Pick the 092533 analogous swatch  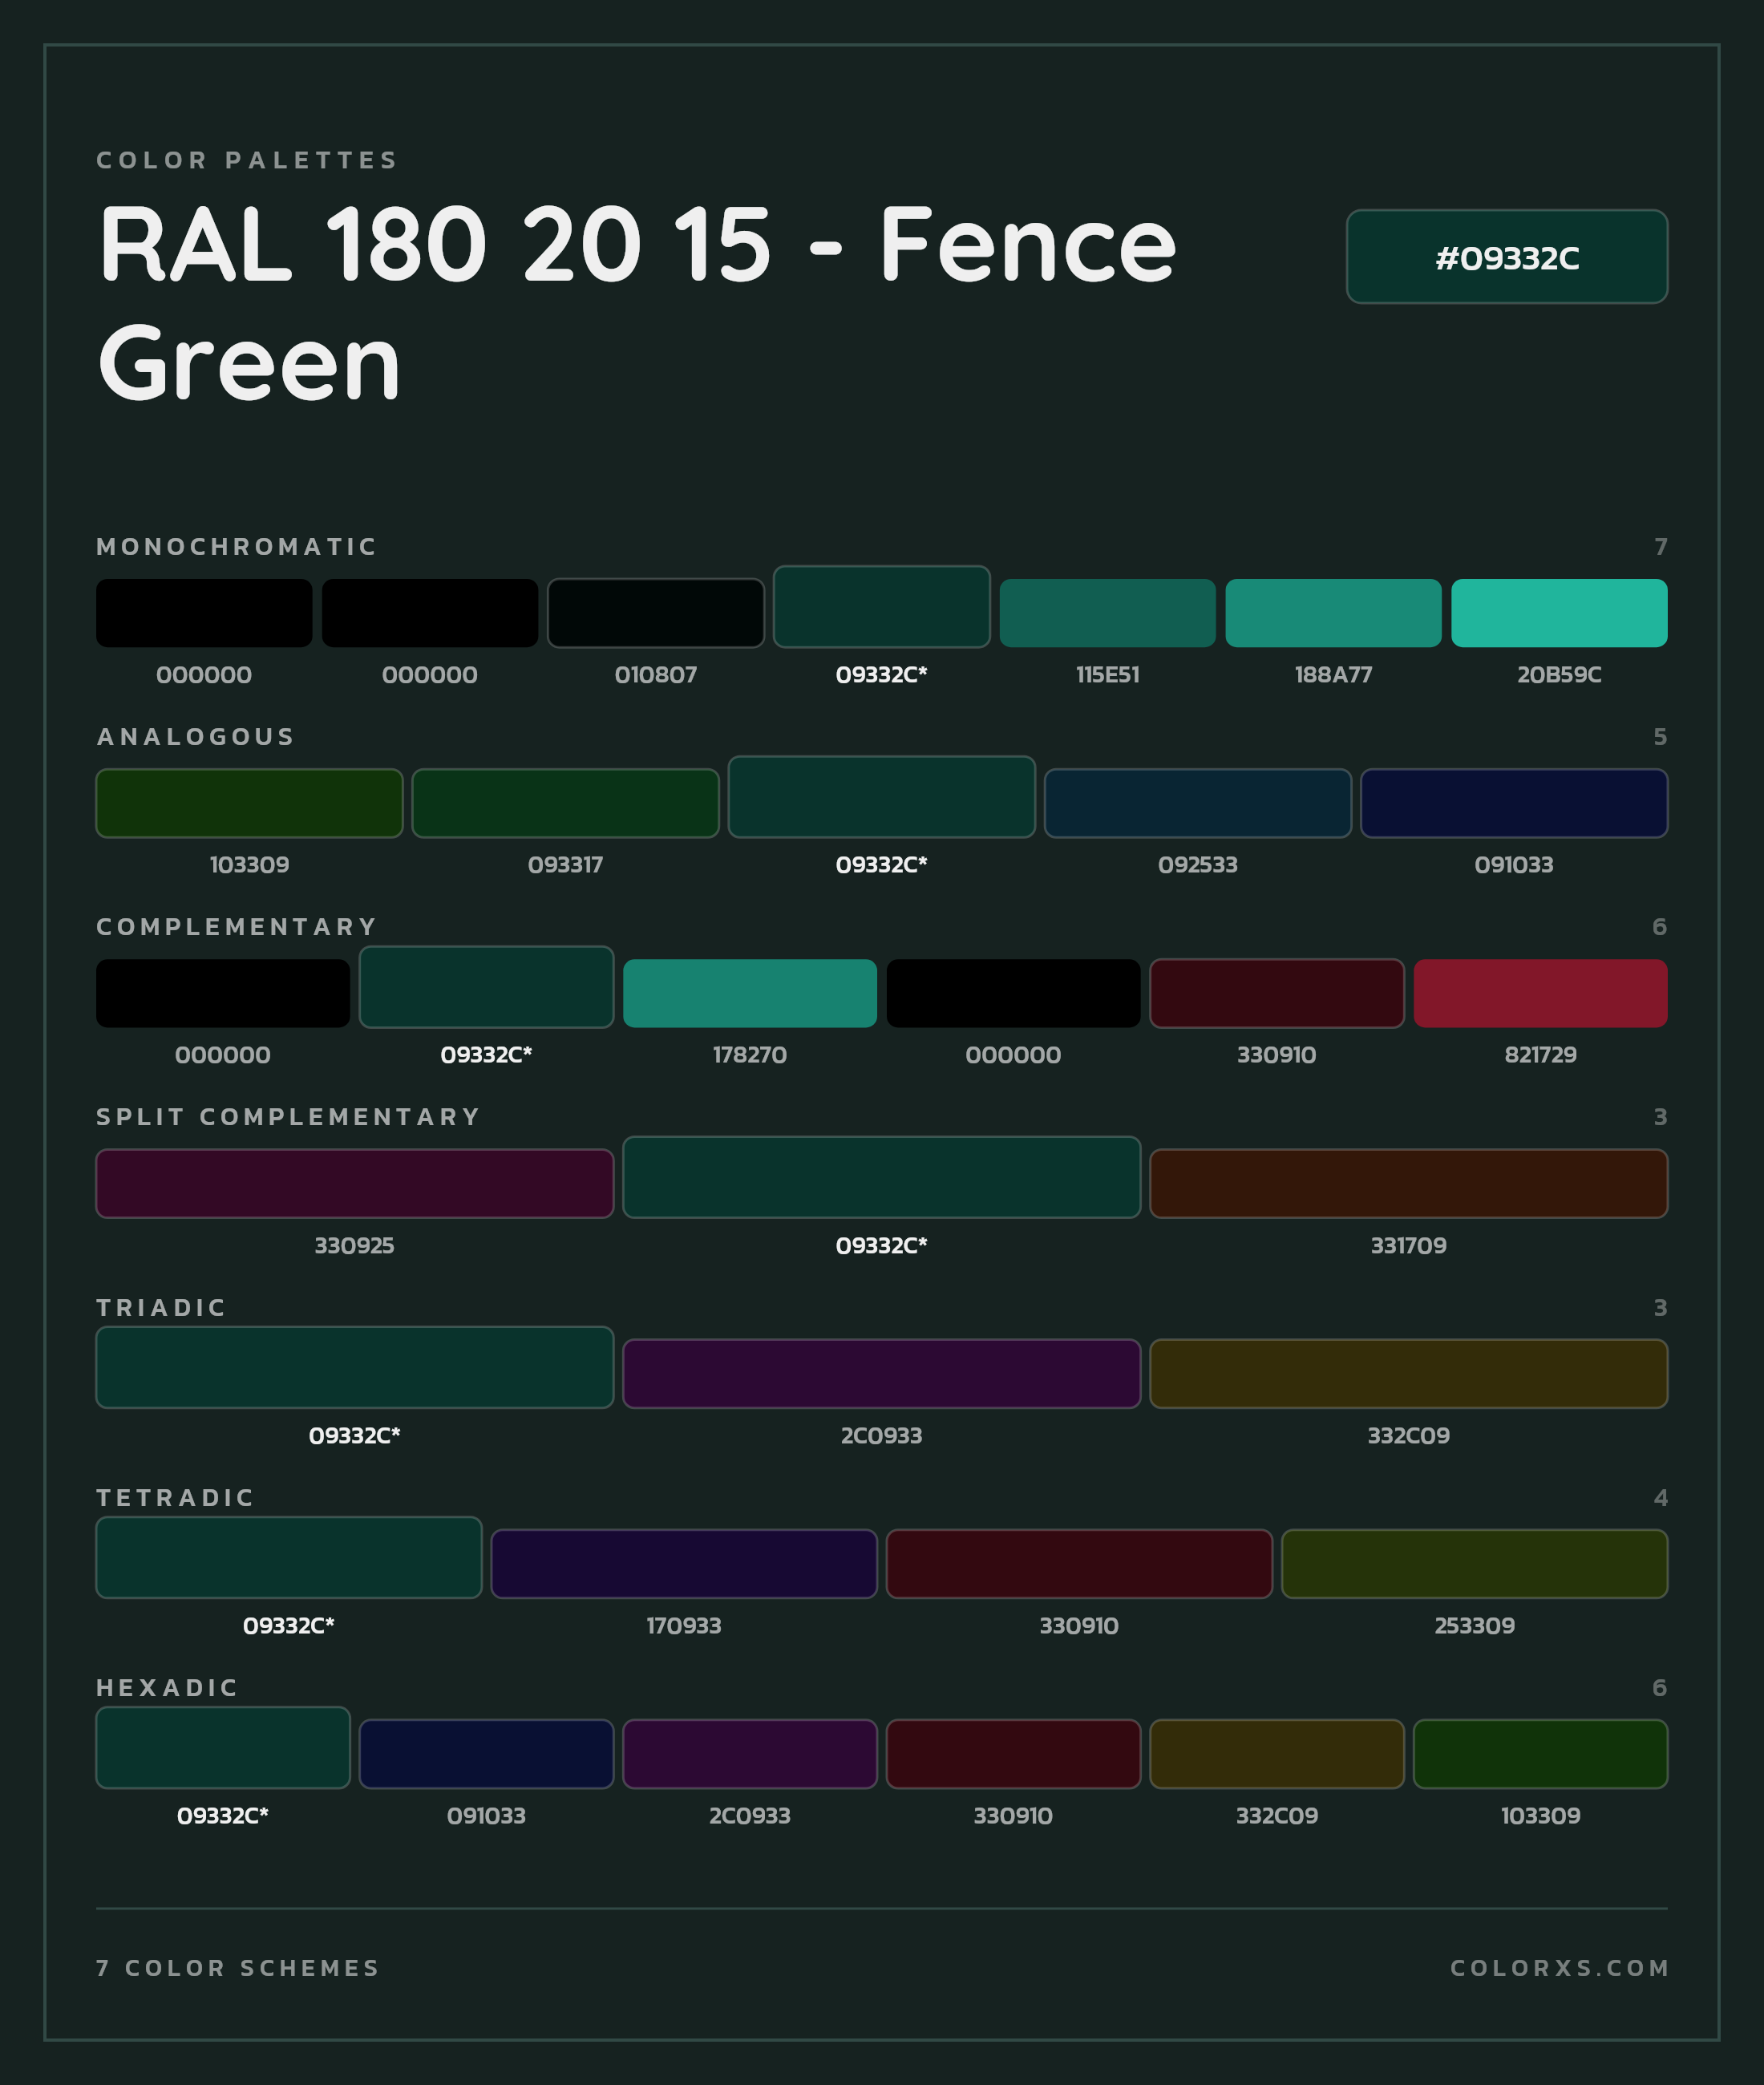click(x=1197, y=803)
